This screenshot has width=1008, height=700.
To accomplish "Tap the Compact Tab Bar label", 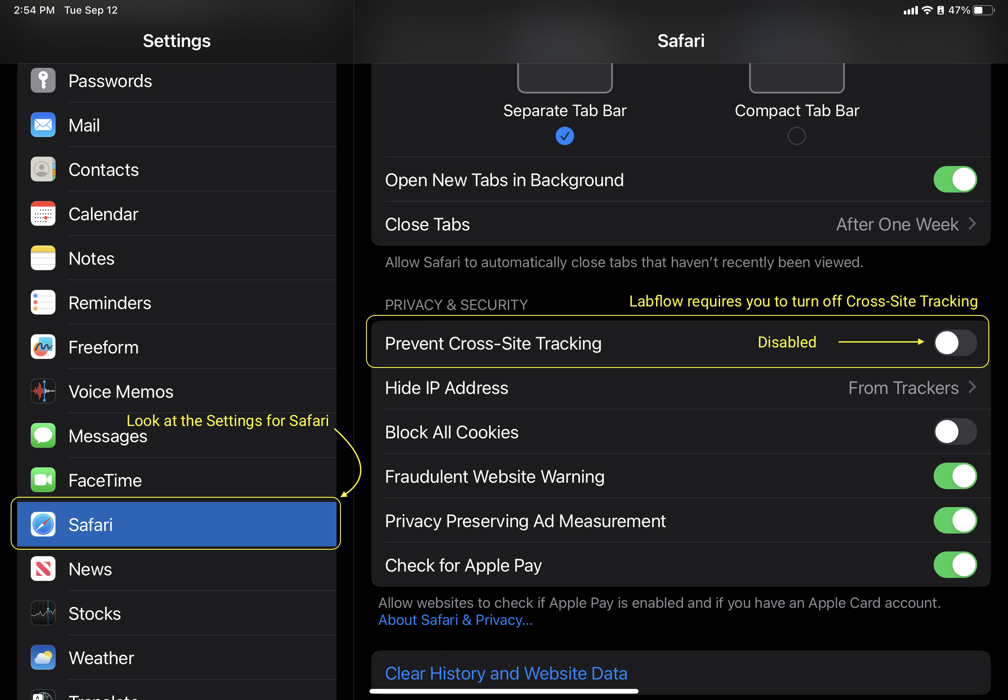I will point(797,111).
